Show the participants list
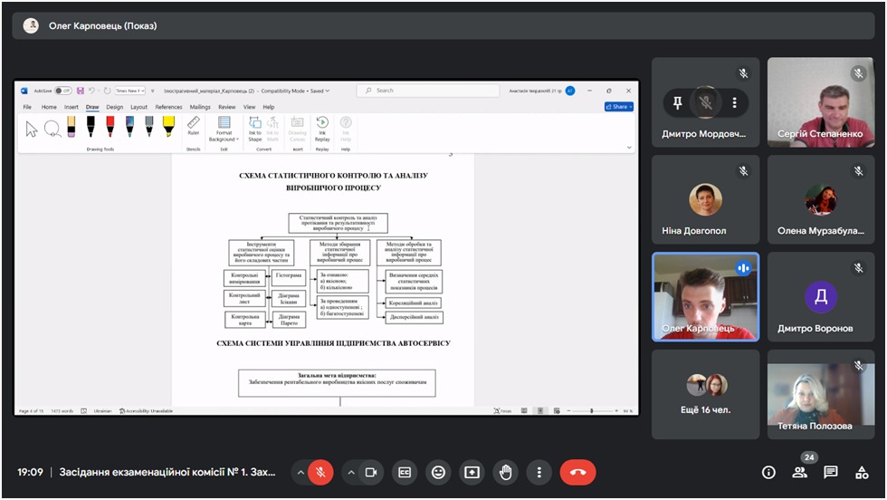The width and height of the screenshot is (887, 500). tap(799, 472)
